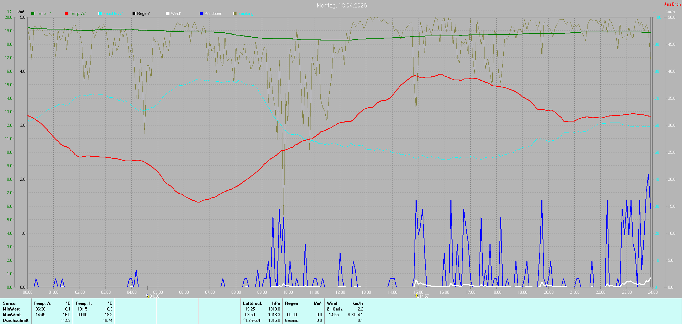Screen dimensions: 682x324
Task: Select the 'Regen*' legend label
Action: pyautogui.click(x=144, y=13)
